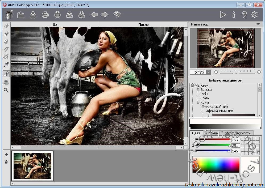This screenshot has width=265, height=188.
Task: Add a new image with the plus icon
Action: pyautogui.click(x=6, y=155)
